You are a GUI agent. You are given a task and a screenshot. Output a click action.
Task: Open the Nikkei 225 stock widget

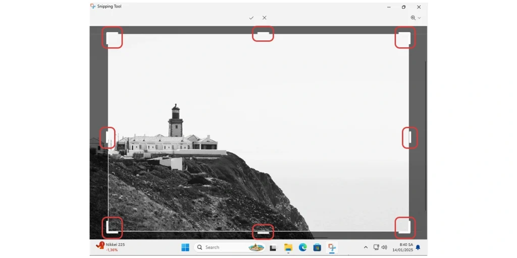[111, 247]
